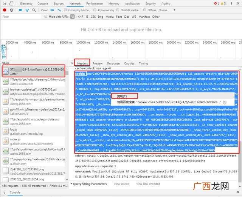Open the Cookies sub-tab
This screenshot has height=197, width=242.
pyautogui.click(x=129, y=63)
